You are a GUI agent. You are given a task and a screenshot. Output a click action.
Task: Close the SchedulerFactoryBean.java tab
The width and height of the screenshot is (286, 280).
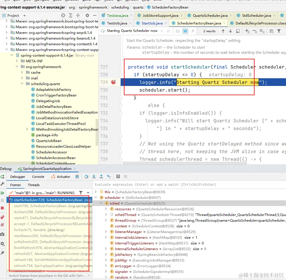pos(224,23)
